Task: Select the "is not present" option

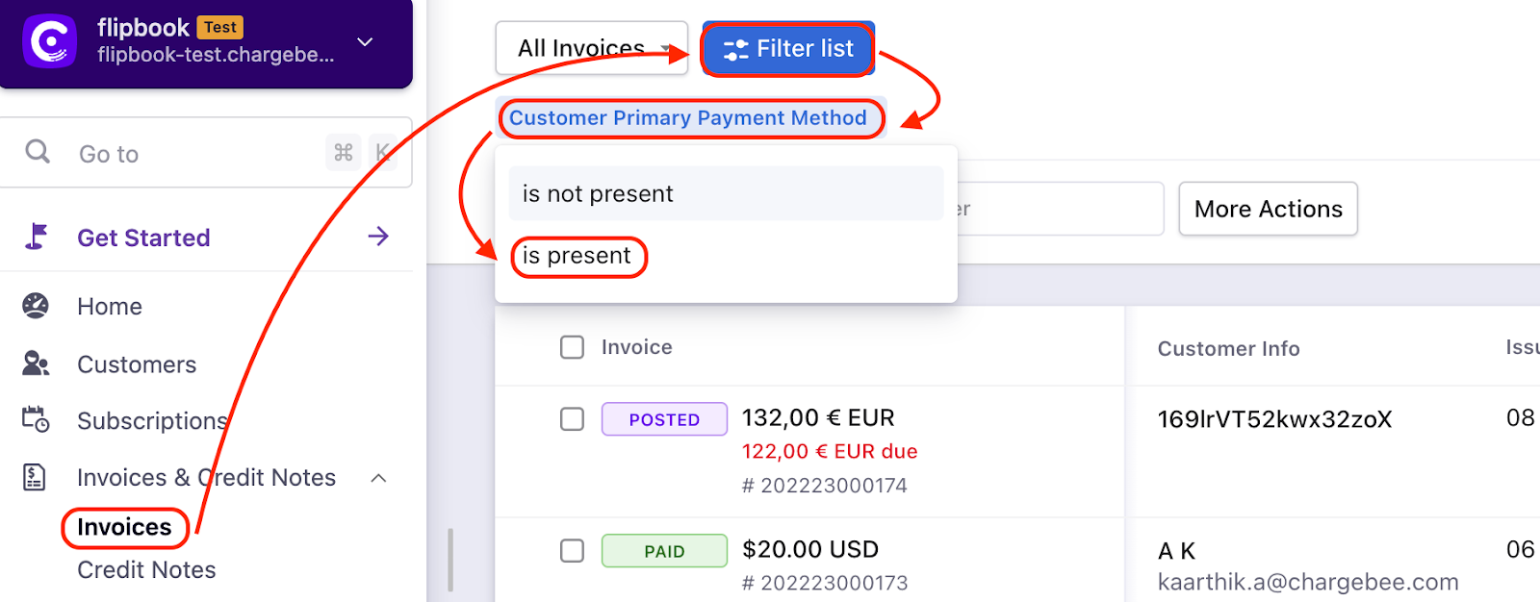Action: point(598,194)
